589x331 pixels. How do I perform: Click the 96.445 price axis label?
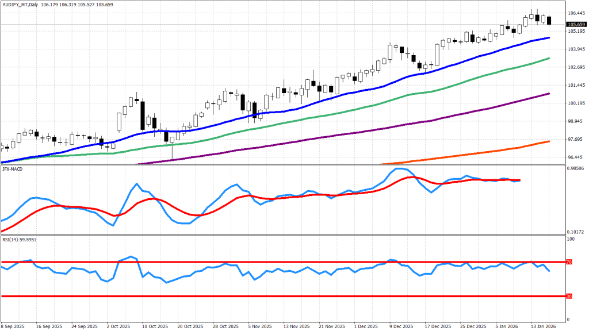coord(576,157)
